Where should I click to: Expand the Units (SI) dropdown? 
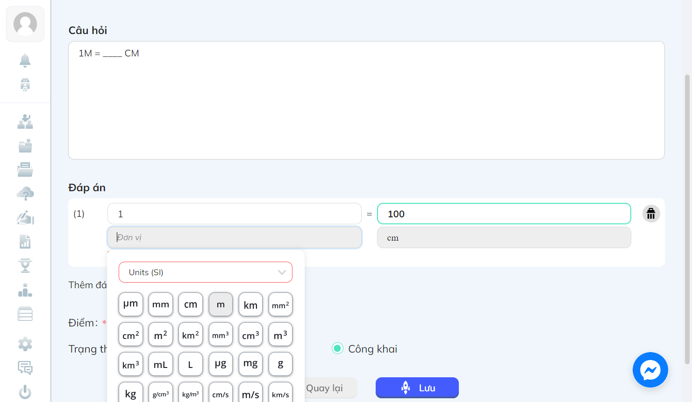(x=206, y=272)
